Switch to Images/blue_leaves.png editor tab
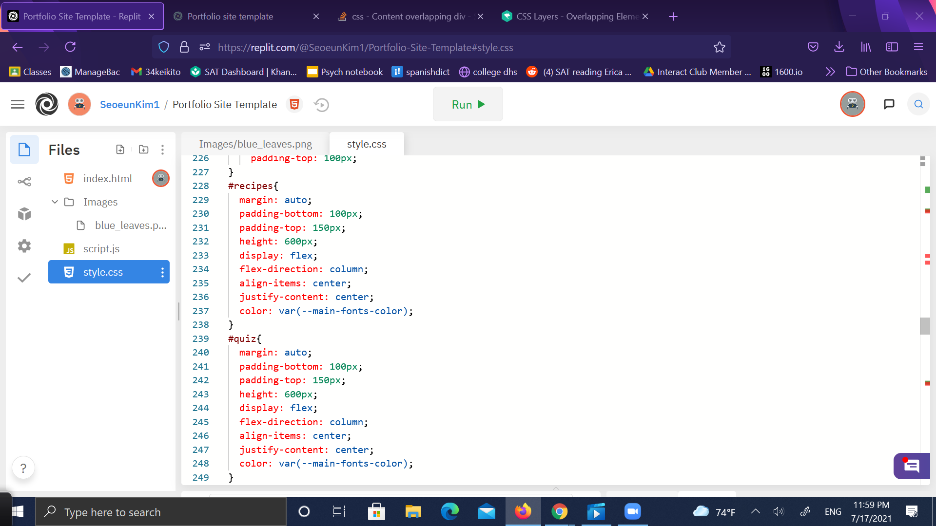 255,144
